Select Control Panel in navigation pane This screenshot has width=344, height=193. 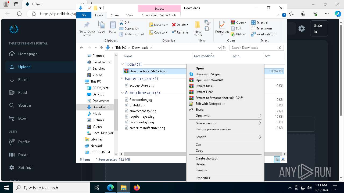click(100, 152)
